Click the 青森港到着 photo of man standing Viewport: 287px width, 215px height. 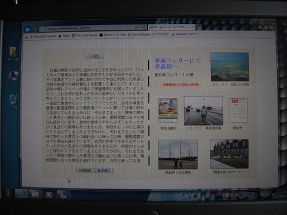(203, 110)
